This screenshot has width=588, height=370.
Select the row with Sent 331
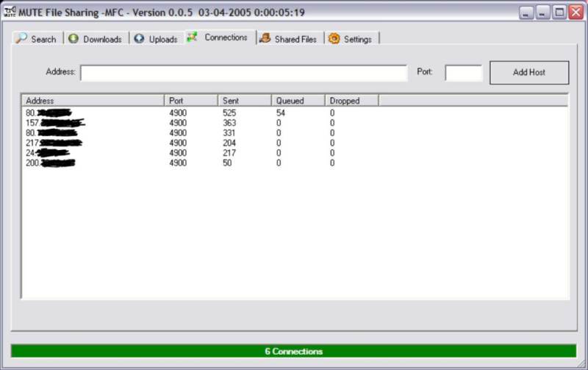(x=295, y=133)
